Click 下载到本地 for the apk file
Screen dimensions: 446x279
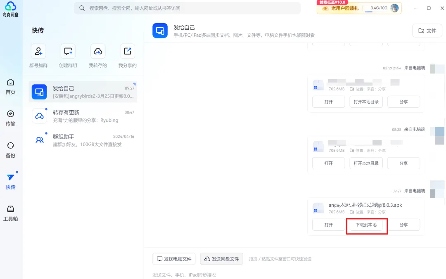pyautogui.click(x=366, y=225)
